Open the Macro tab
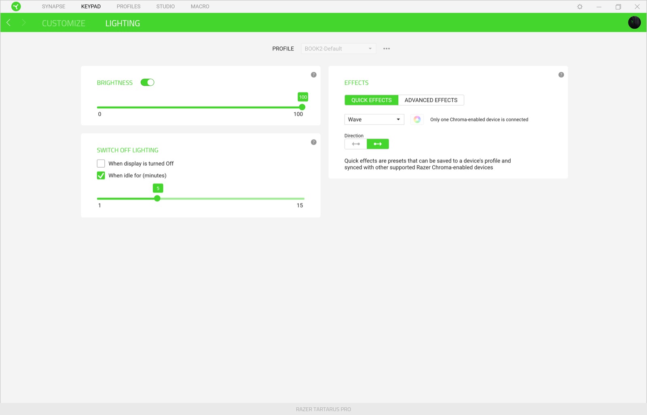This screenshot has width=647, height=415. point(200,6)
